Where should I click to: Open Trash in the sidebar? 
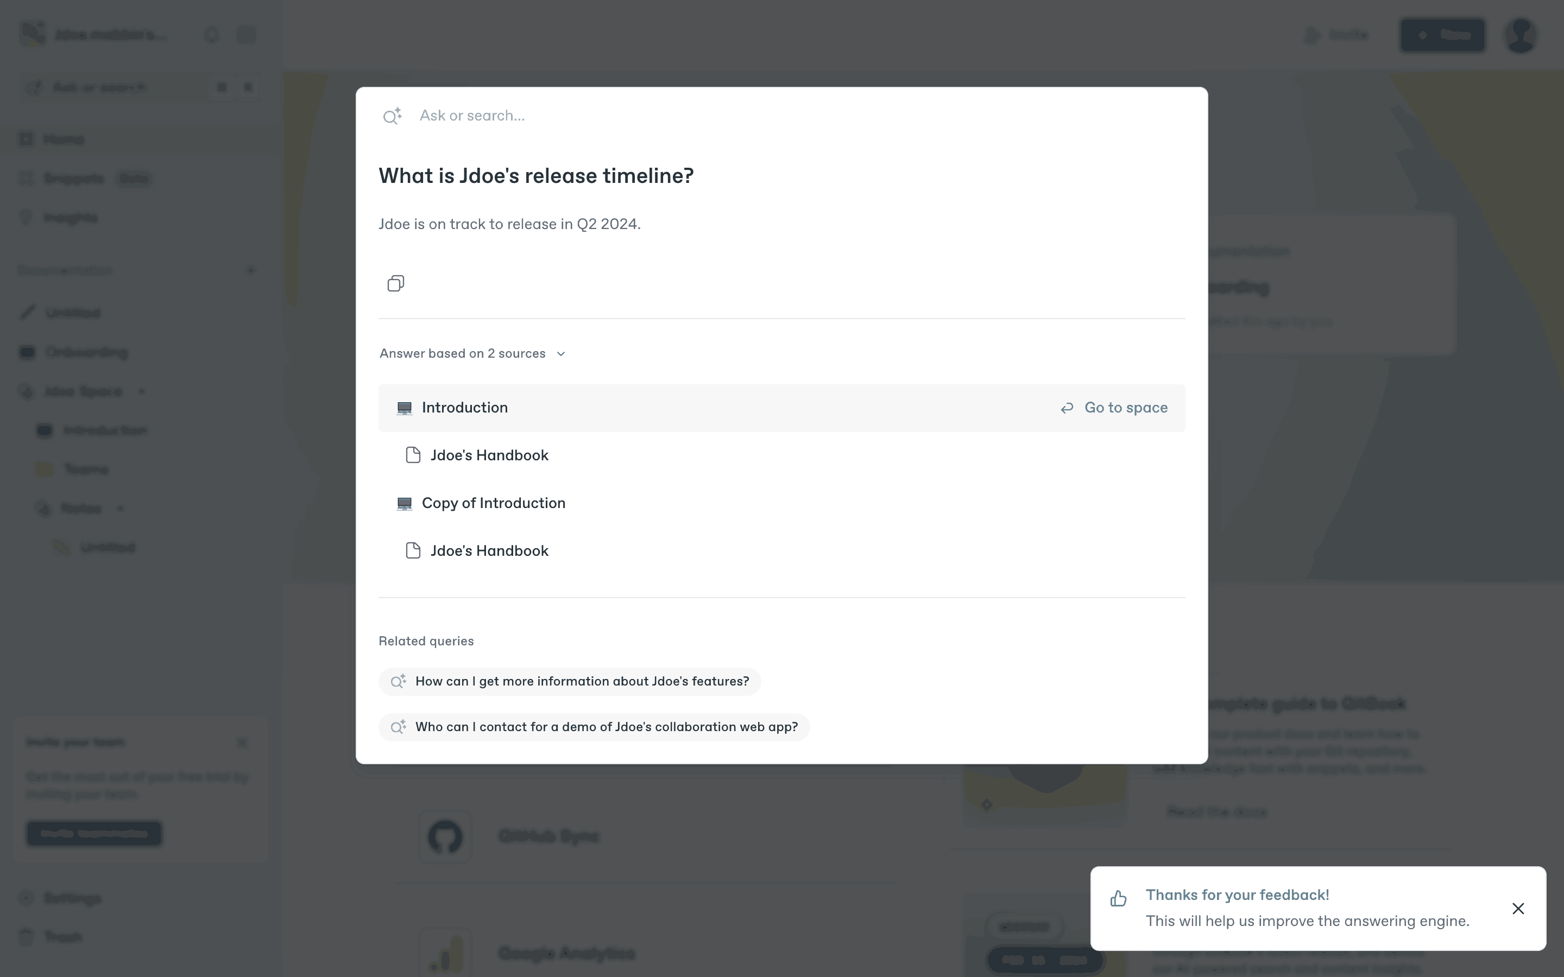tap(62, 937)
